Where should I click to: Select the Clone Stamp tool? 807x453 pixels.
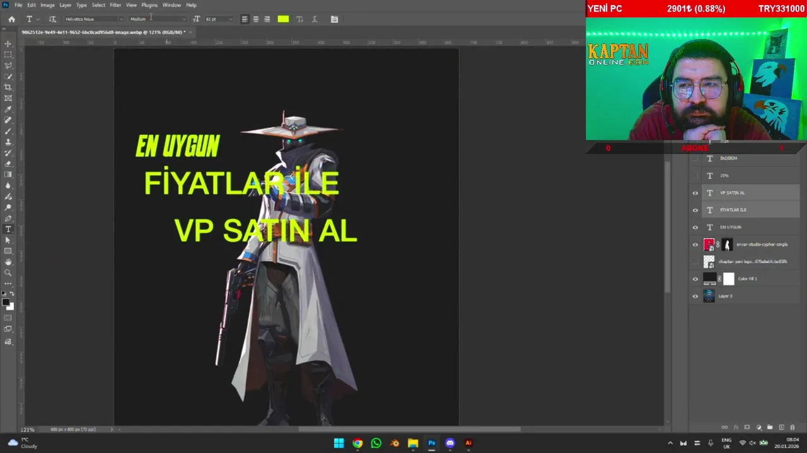[8, 142]
